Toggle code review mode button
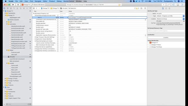The image size is (188, 106). (x=168, y=5)
